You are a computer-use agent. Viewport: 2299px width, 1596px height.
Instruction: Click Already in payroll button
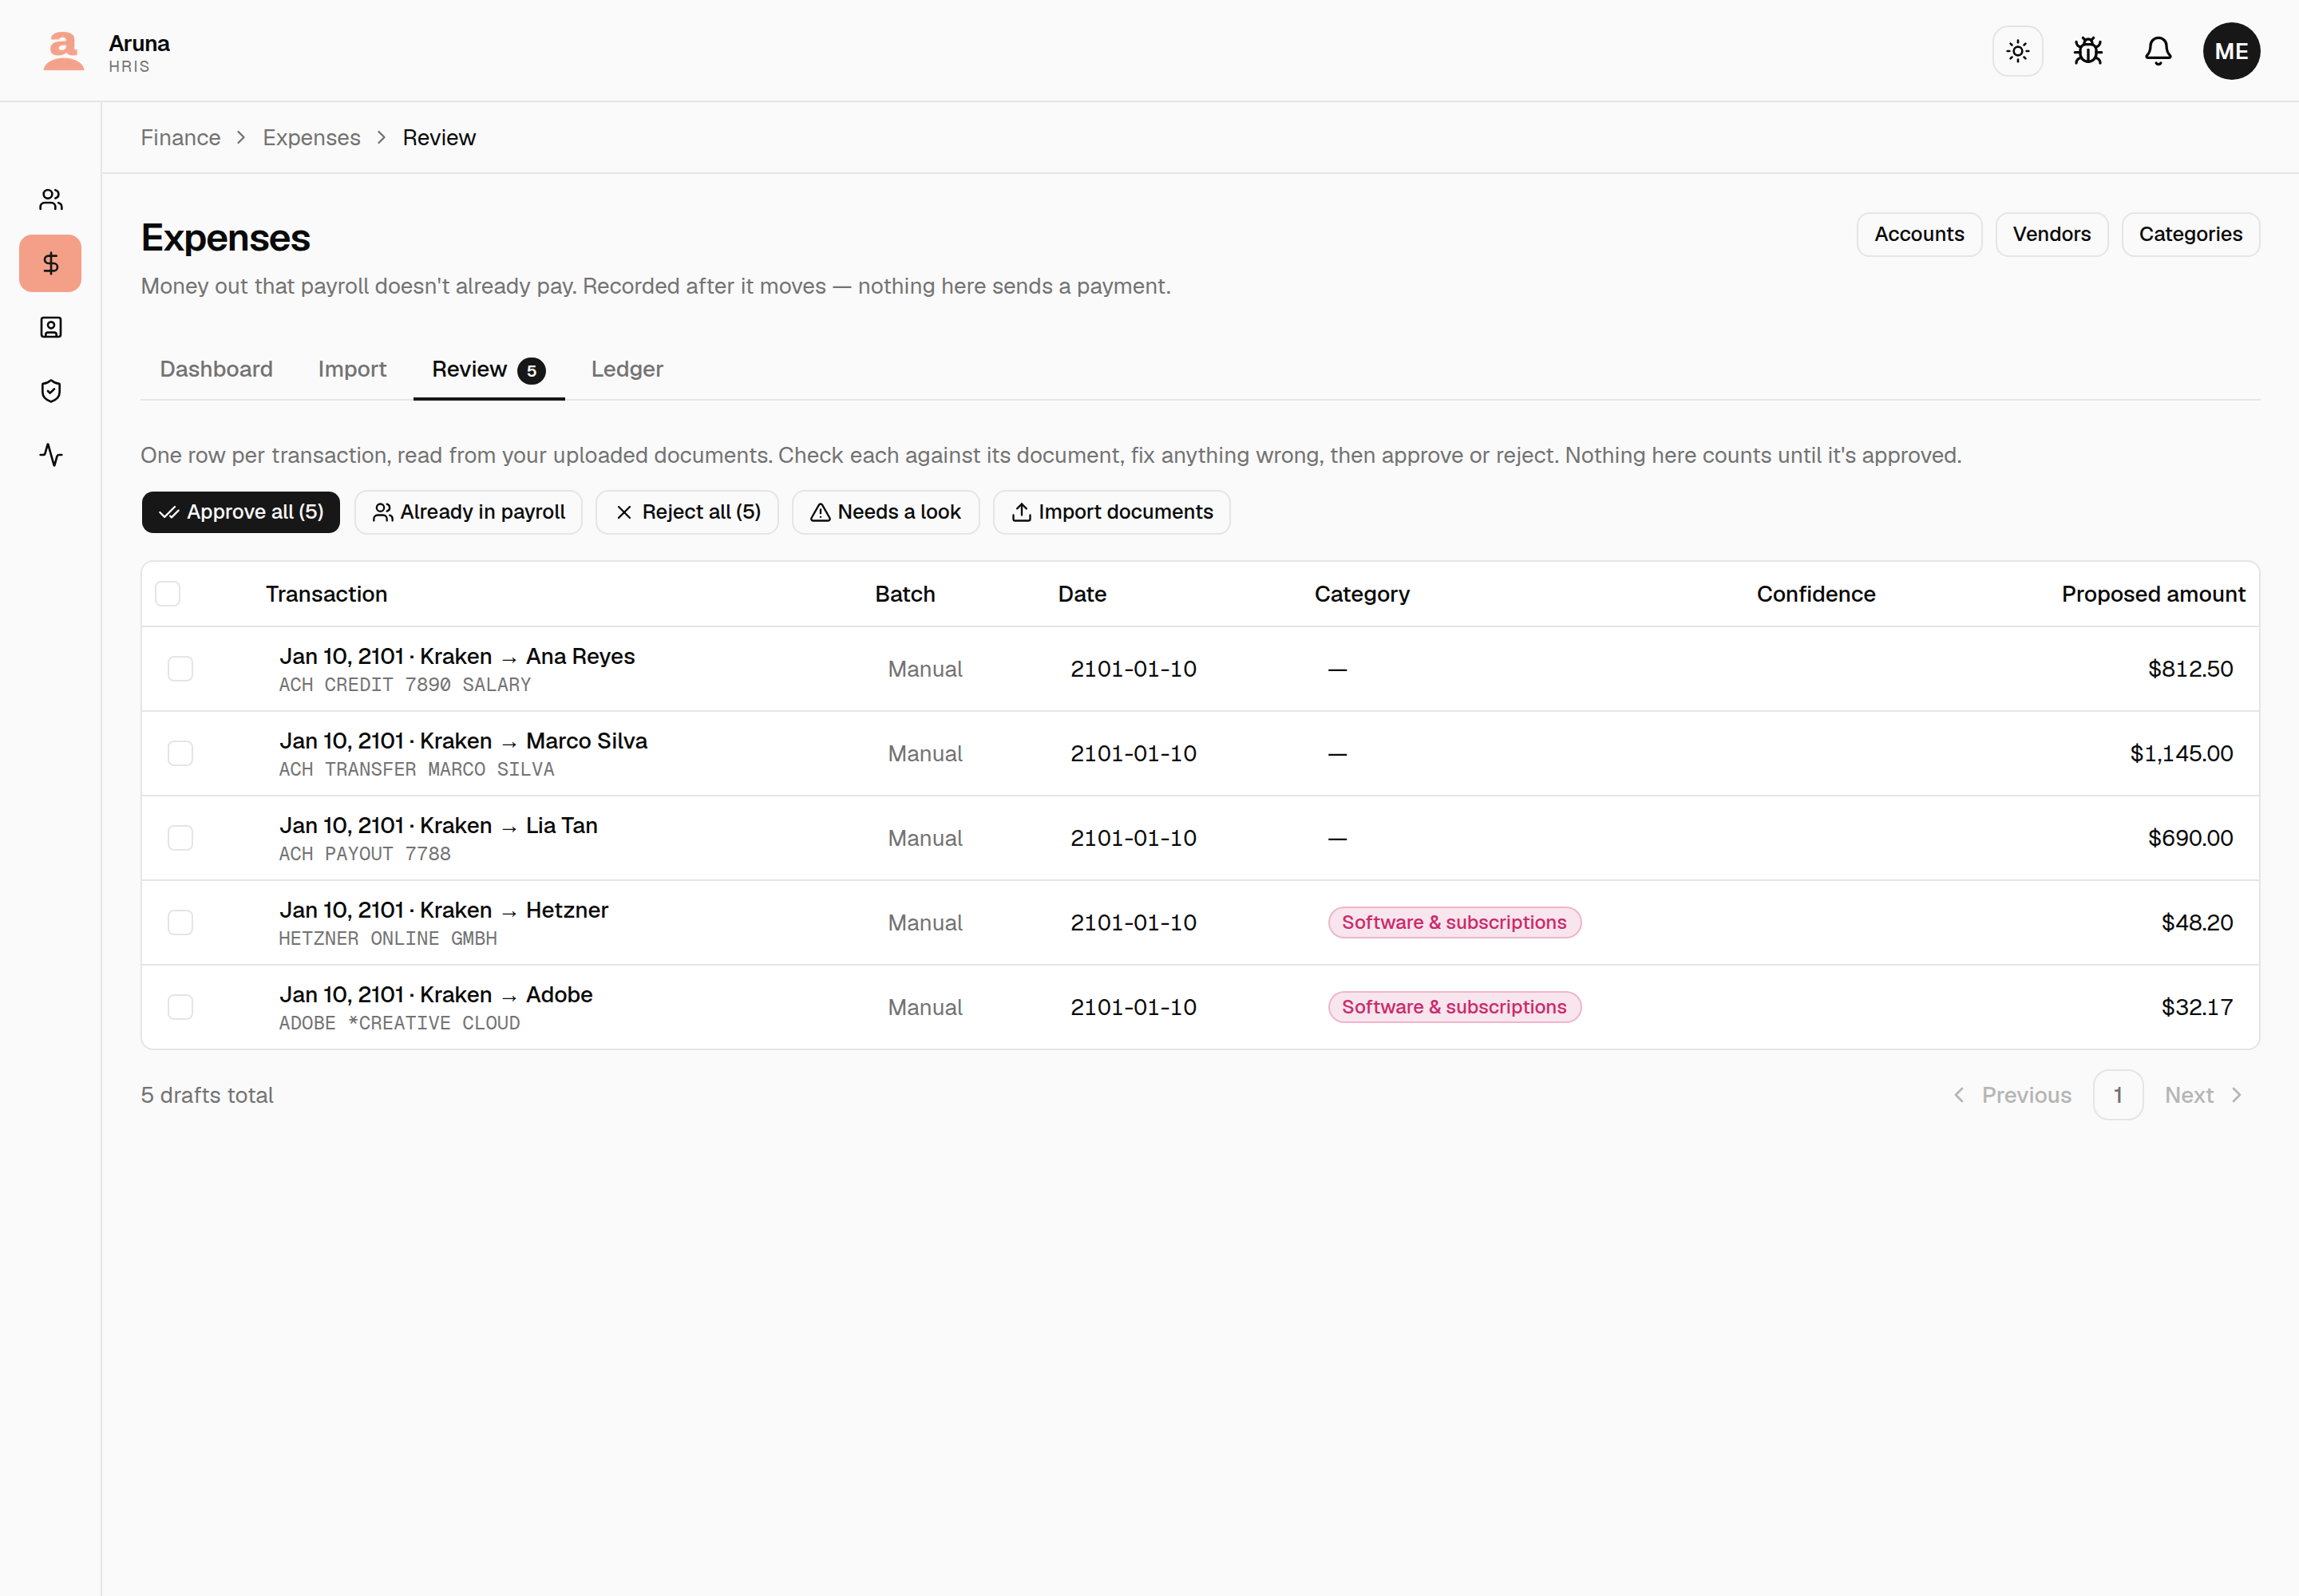469,512
